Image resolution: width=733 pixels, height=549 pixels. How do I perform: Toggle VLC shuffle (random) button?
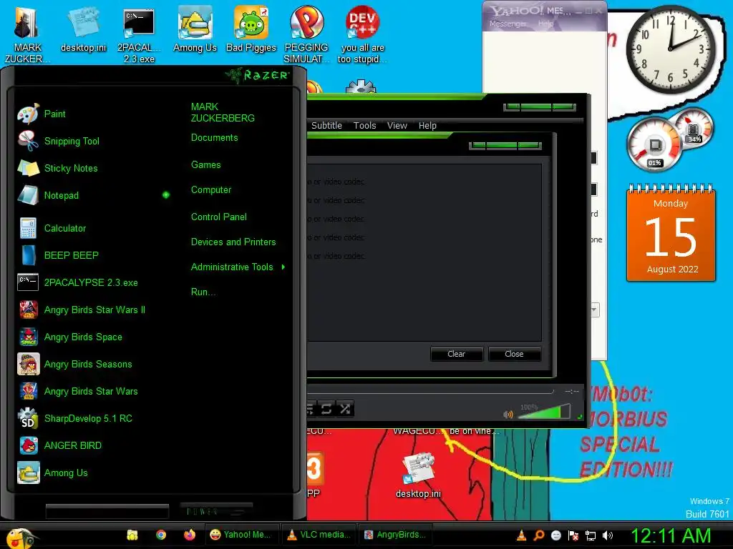(x=345, y=409)
